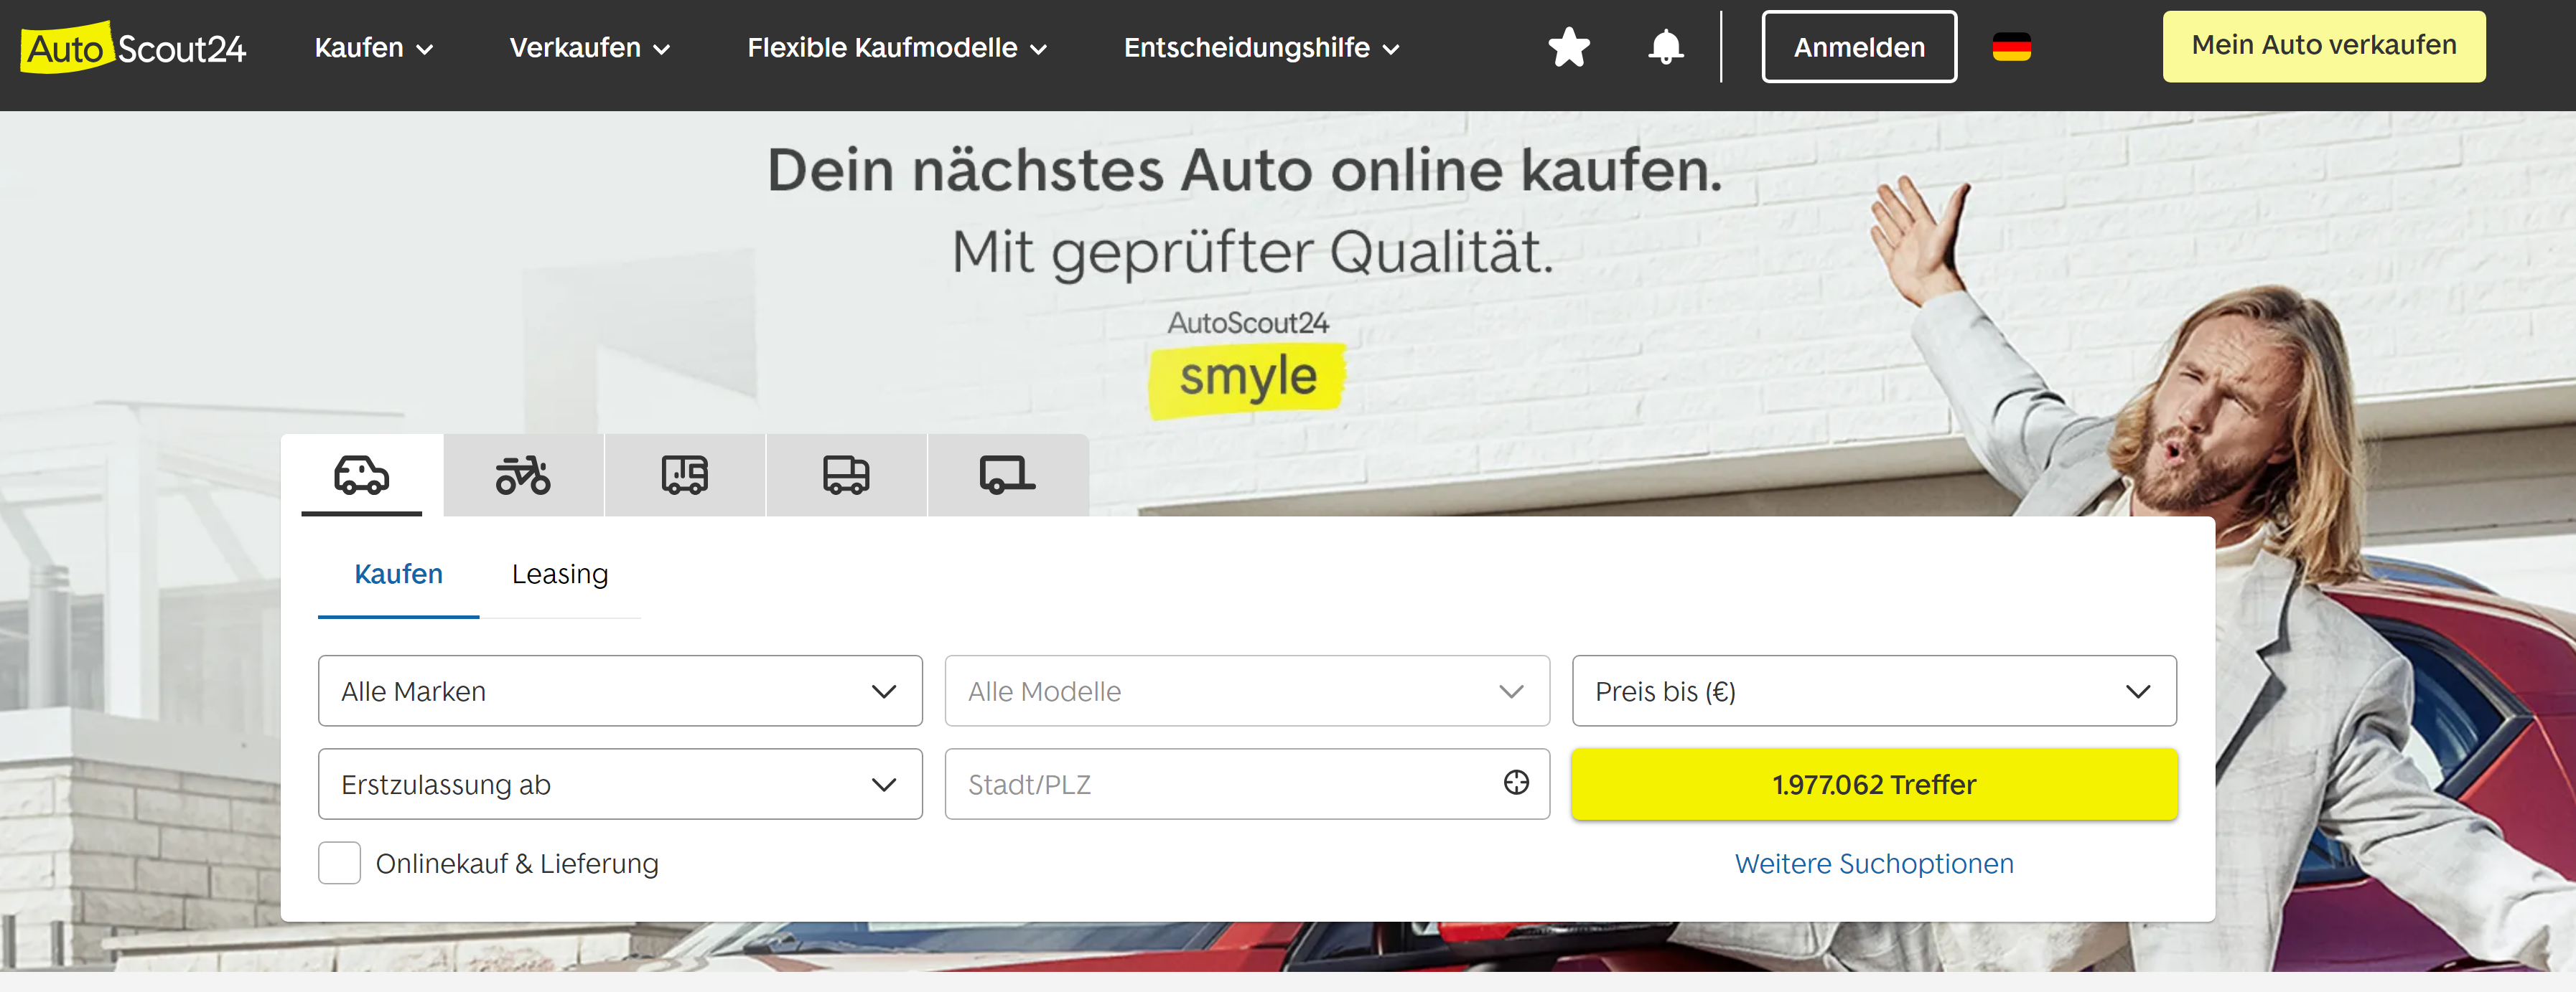The height and width of the screenshot is (992, 2576).
Task: Open Weitere Suchoptionen link
Action: (x=1874, y=864)
